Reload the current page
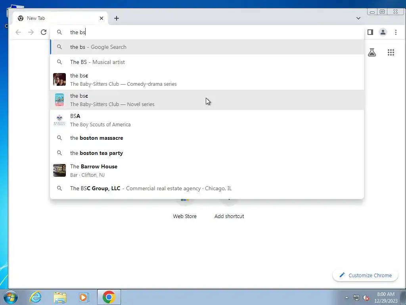Screen dimensions: 406x305 pyautogui.click(x=44, y=32)
